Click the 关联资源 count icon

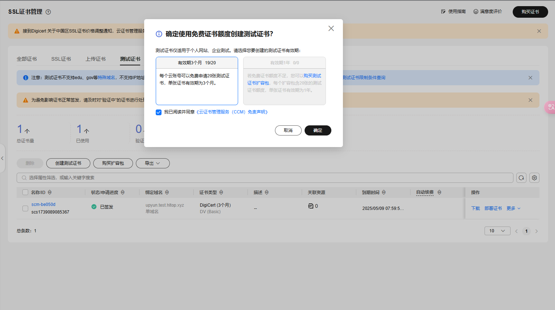coord(311,206)
